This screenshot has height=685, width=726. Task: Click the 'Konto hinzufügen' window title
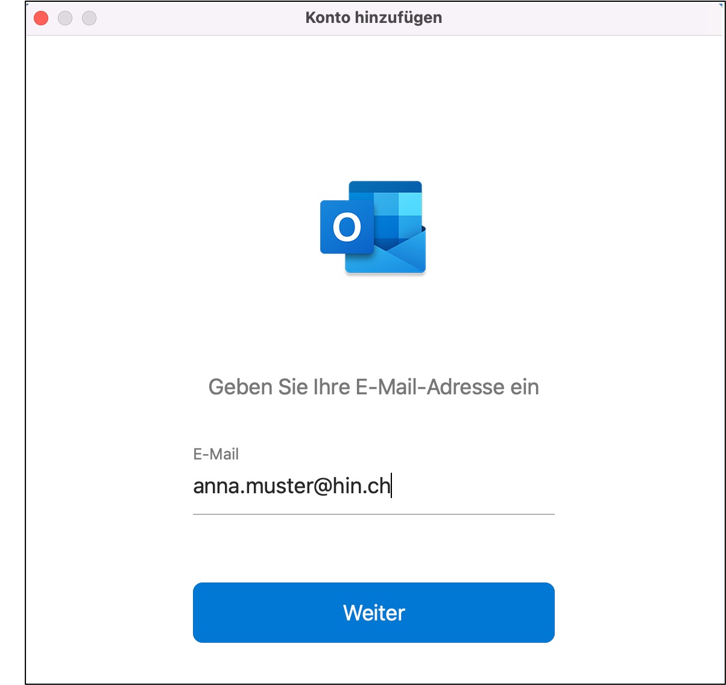(374, 17)
